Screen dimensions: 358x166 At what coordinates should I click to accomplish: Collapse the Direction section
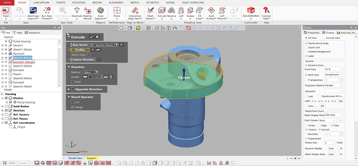click(69, 67)
